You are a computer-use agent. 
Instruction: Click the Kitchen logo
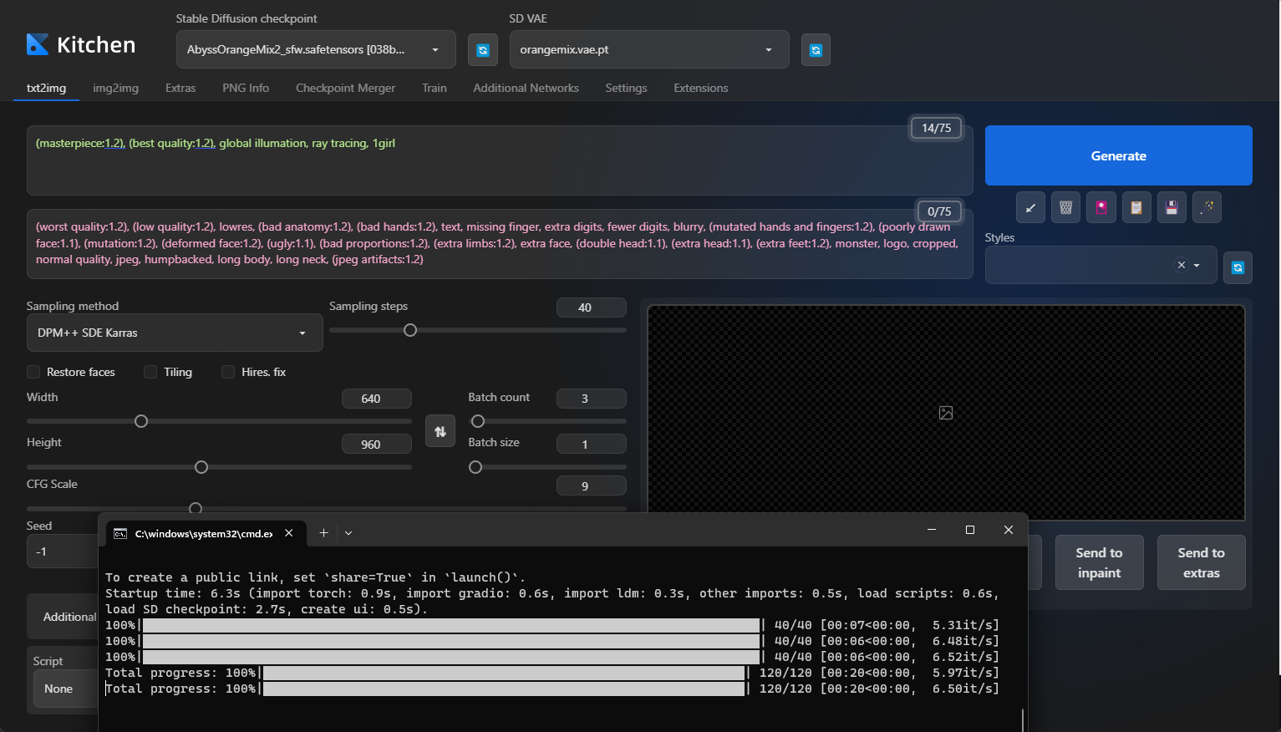81,45
